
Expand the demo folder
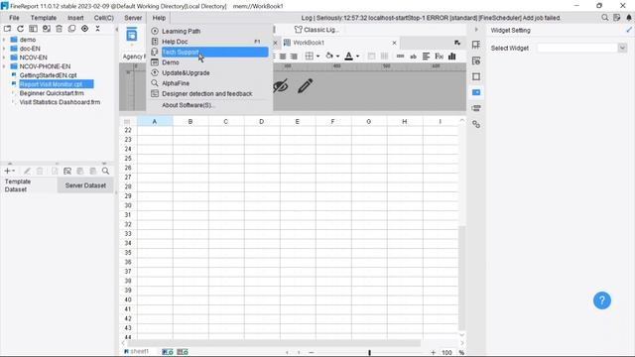[4, 40]
